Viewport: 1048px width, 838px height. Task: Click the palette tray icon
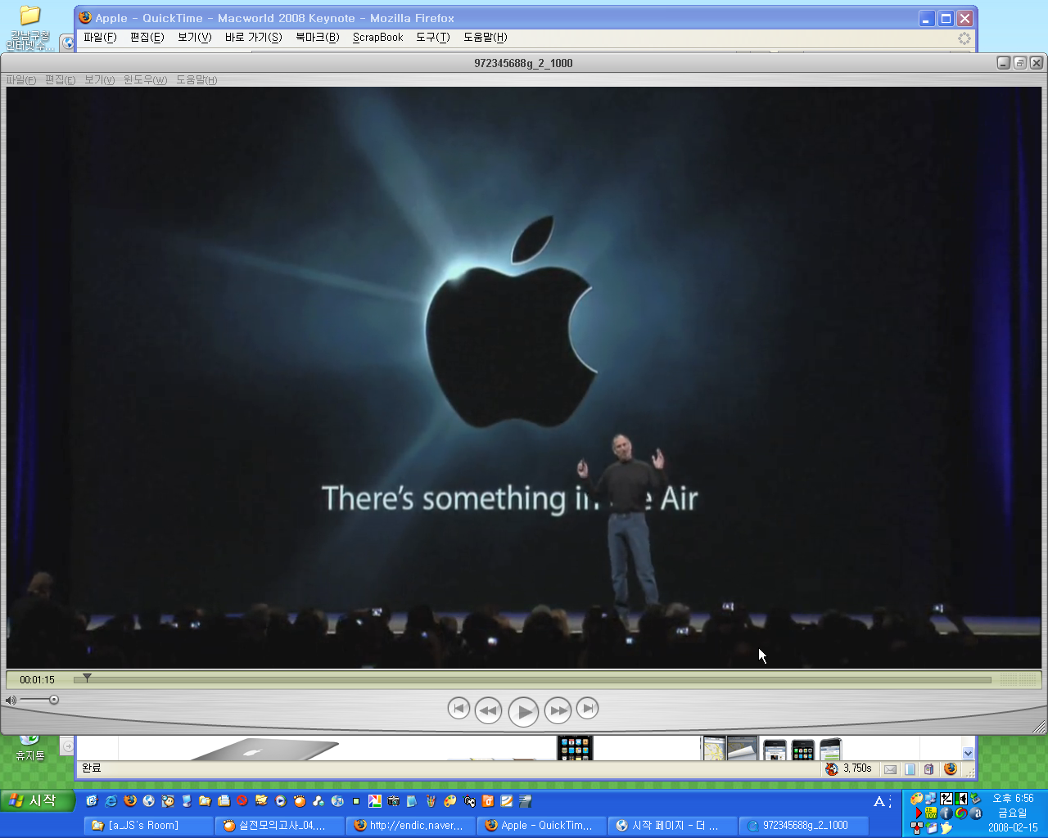pyautogui.click(x=917, y=798)
